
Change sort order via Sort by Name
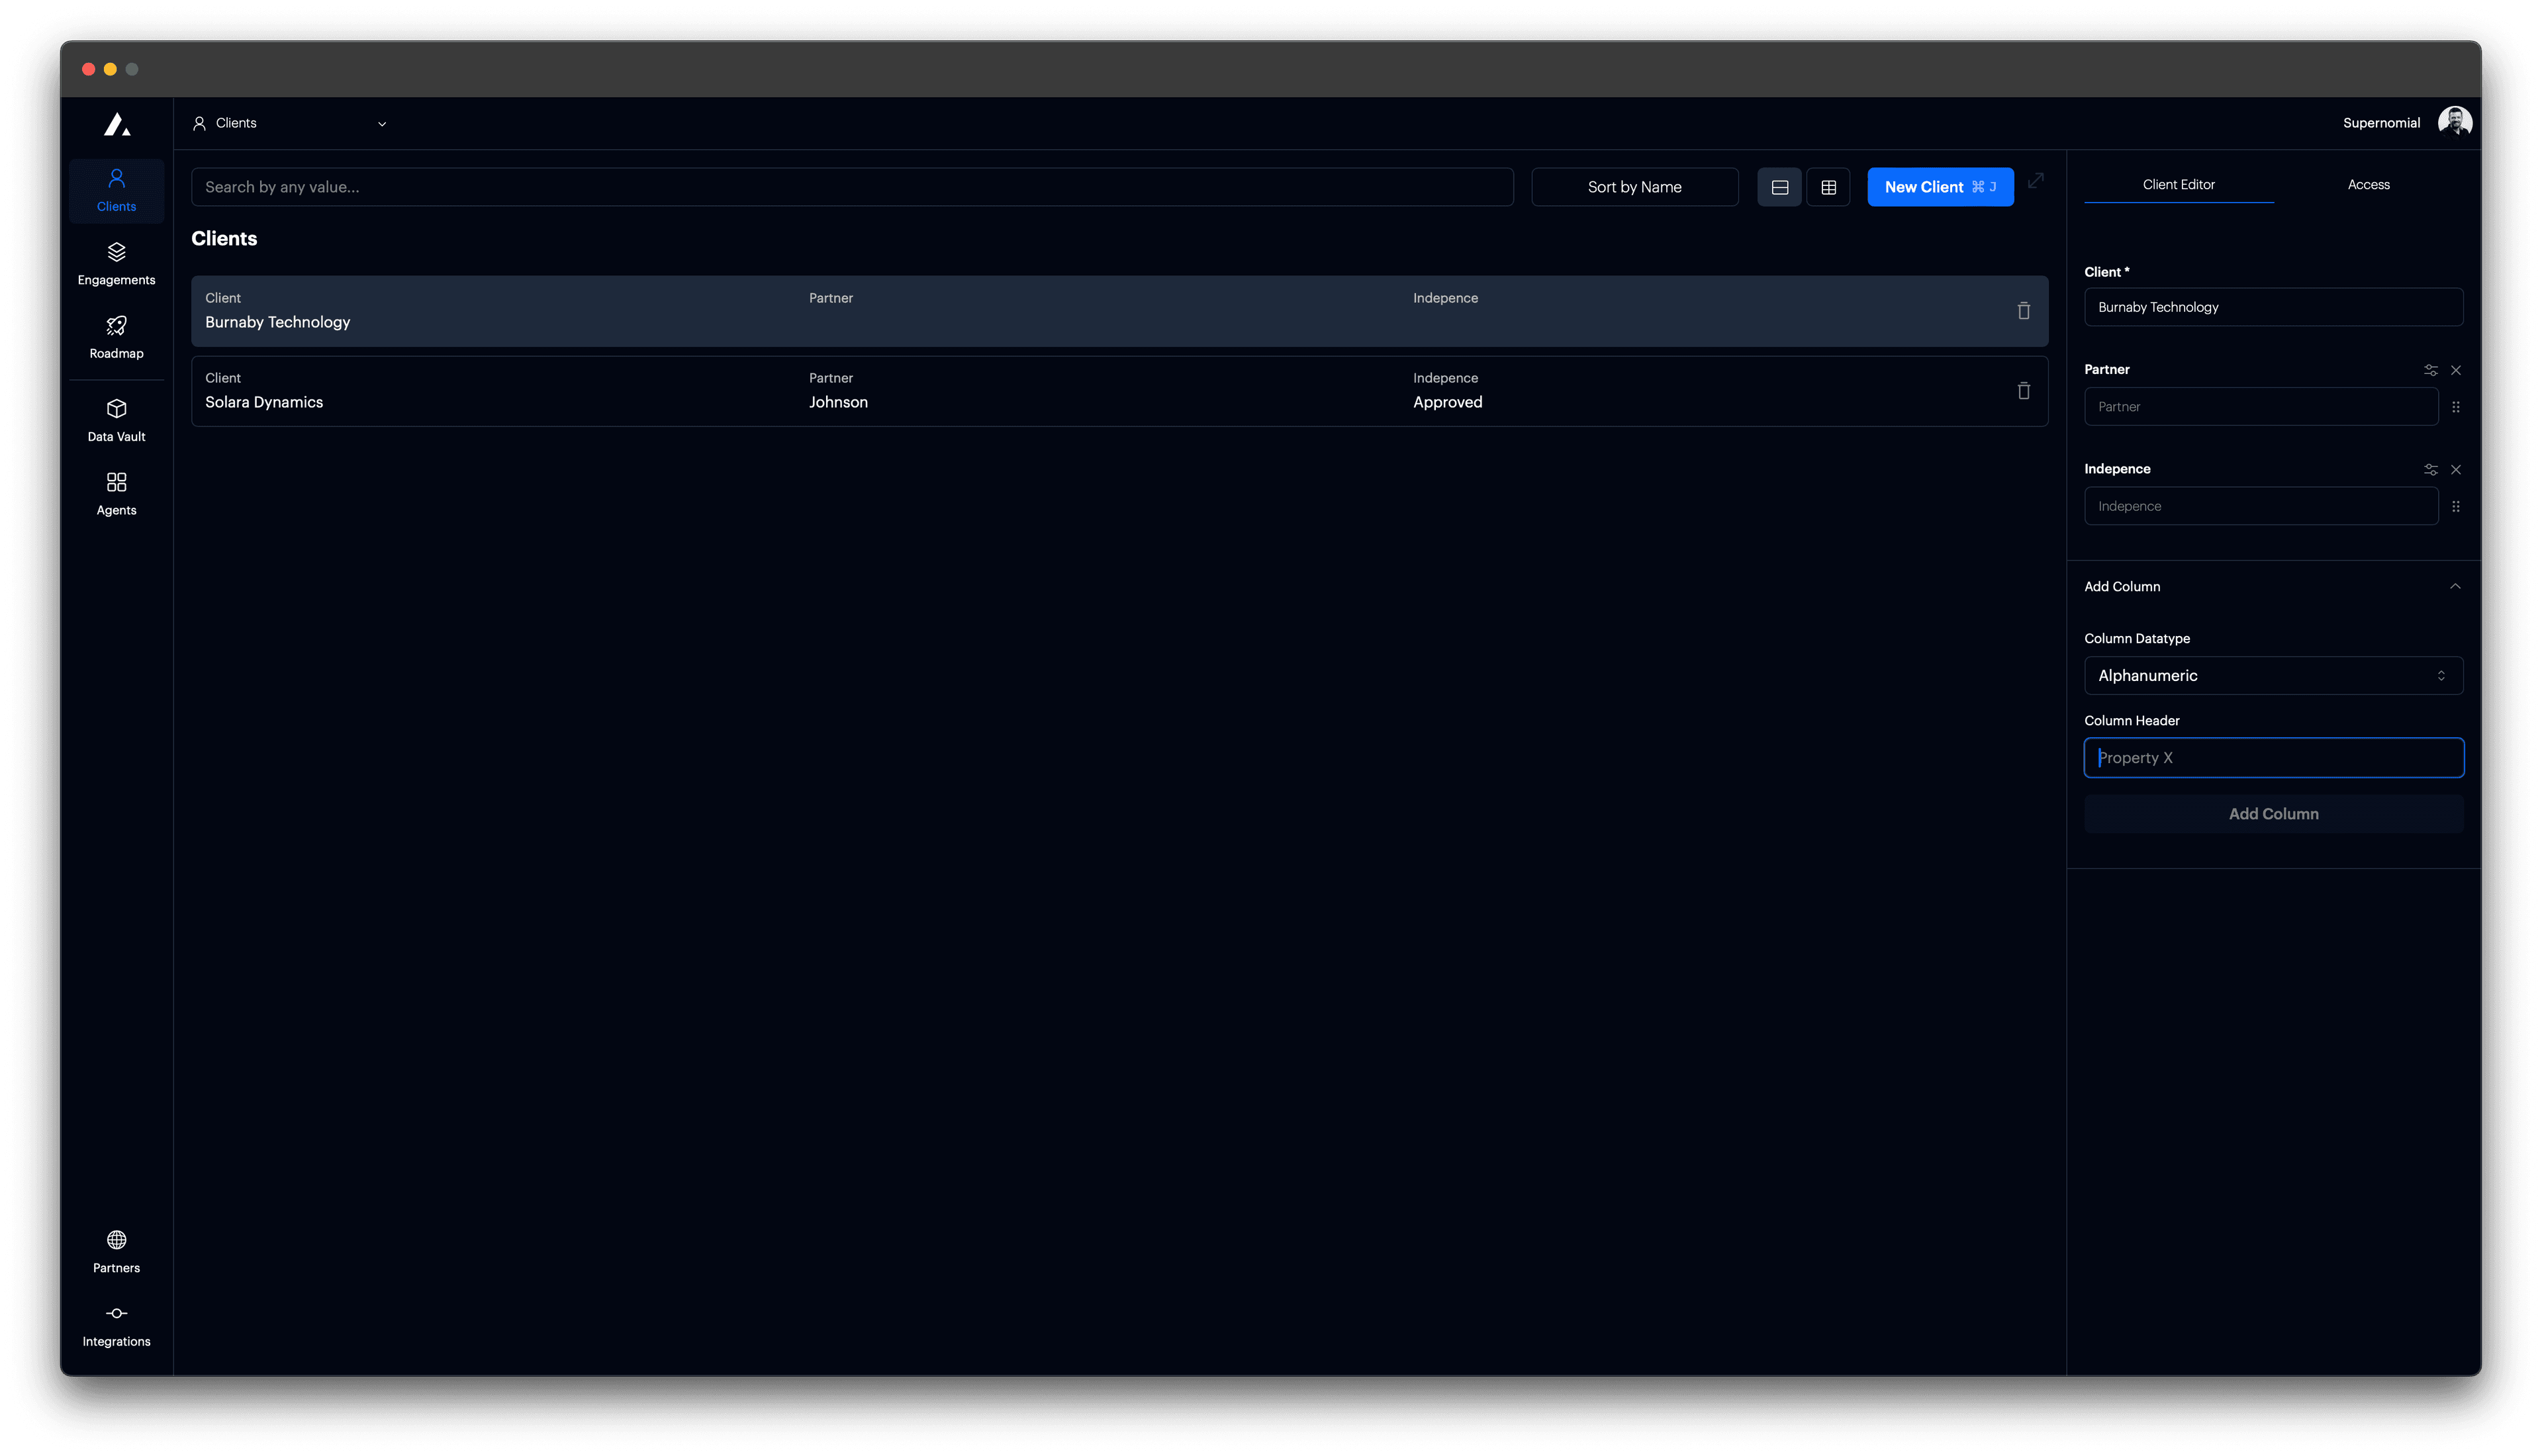tap(1634, 186)
